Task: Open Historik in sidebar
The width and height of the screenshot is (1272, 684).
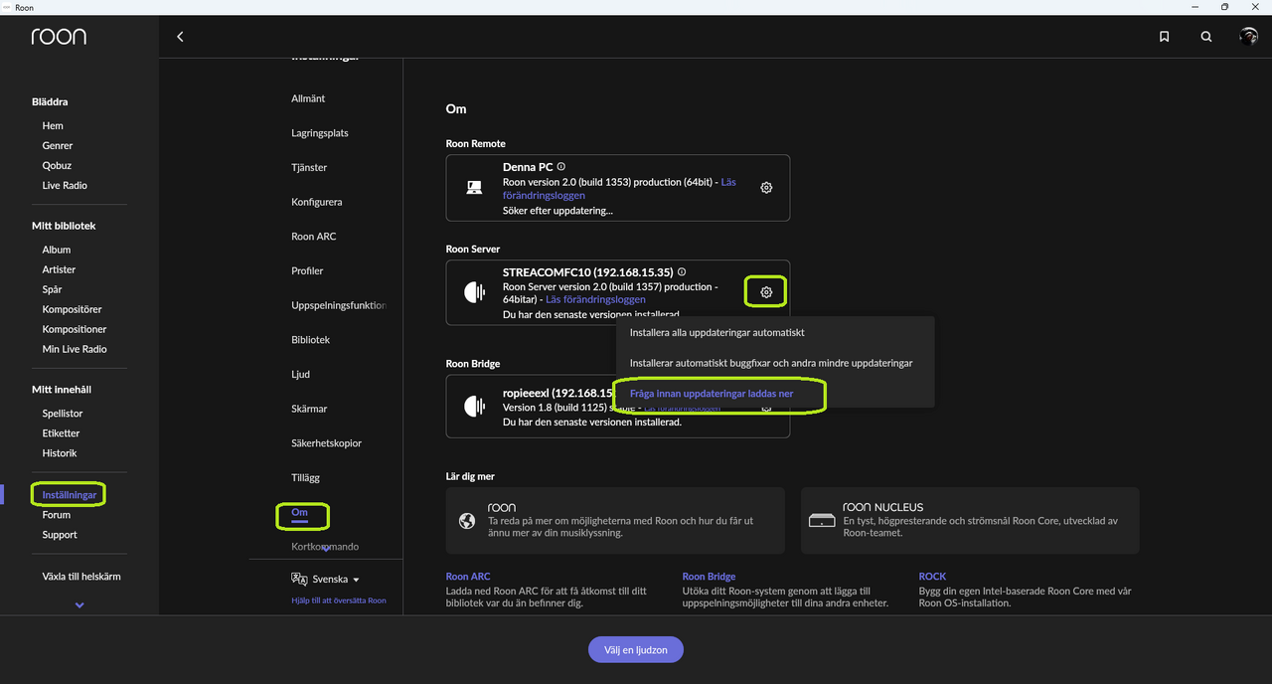Action: click(x=60, y=453)
